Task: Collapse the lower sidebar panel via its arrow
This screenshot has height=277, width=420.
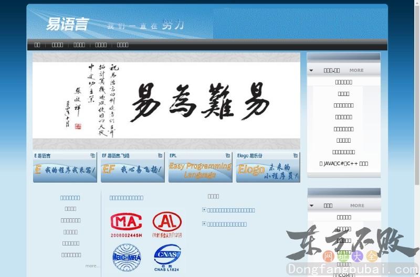Action: pyautogui.click(x=311, y=206)
